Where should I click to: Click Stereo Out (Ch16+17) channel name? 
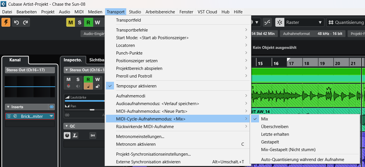coord(30,70)
